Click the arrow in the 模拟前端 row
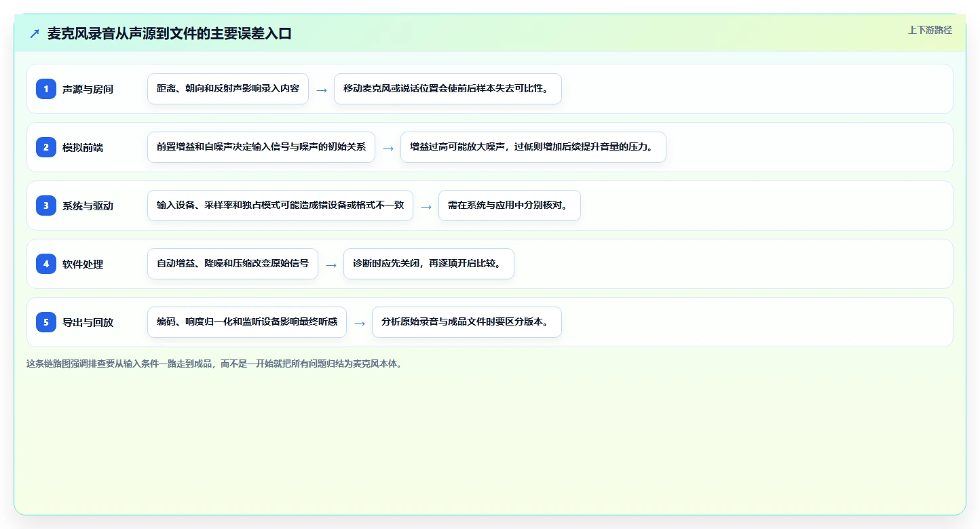The width and height of the screenshot is (980, 529). 388,148
